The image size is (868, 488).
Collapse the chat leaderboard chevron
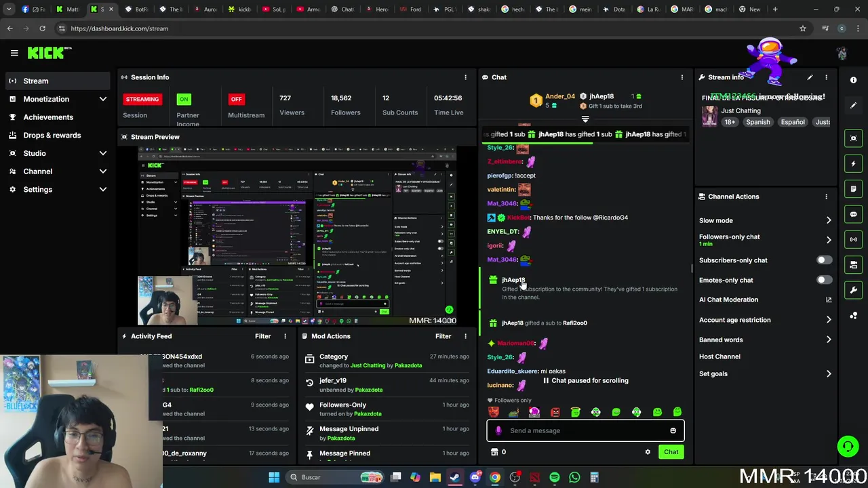coord(585,119)
